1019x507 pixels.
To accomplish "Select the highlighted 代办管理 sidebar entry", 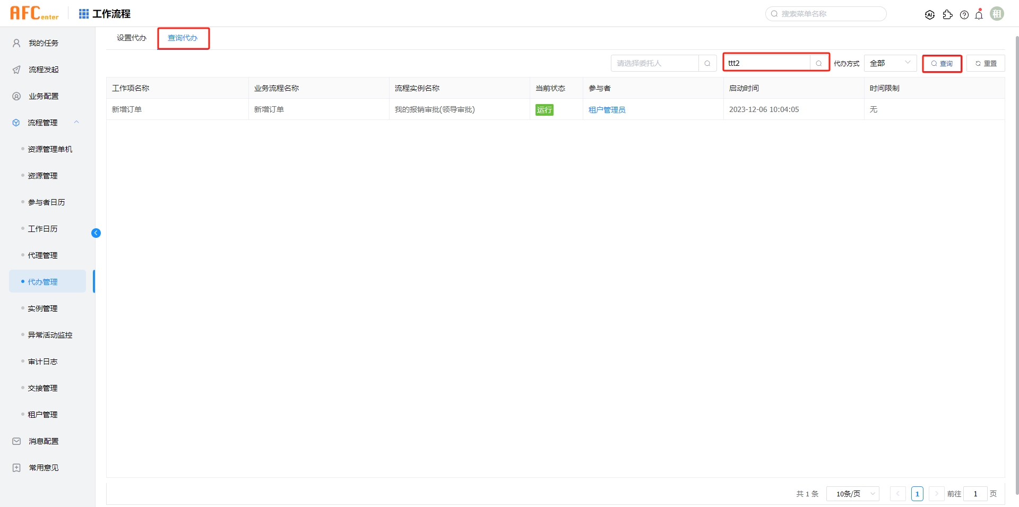I will tap(44, 282).
